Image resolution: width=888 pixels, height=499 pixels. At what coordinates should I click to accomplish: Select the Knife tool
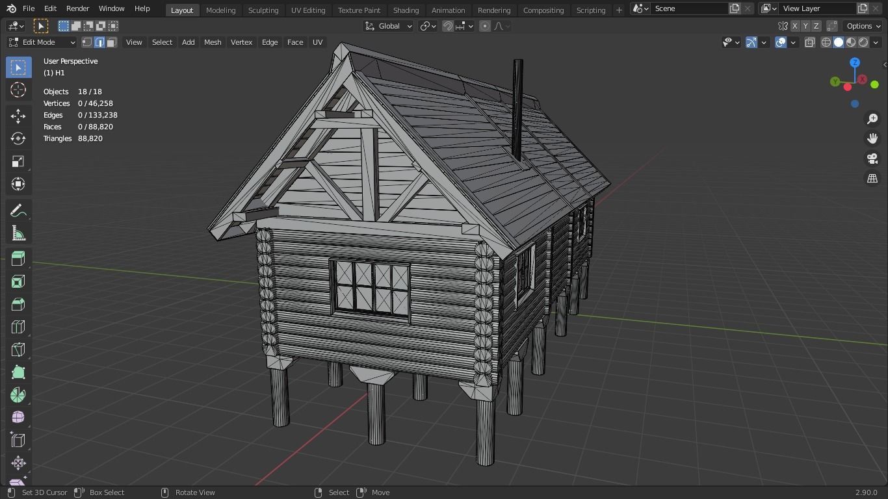18,350
